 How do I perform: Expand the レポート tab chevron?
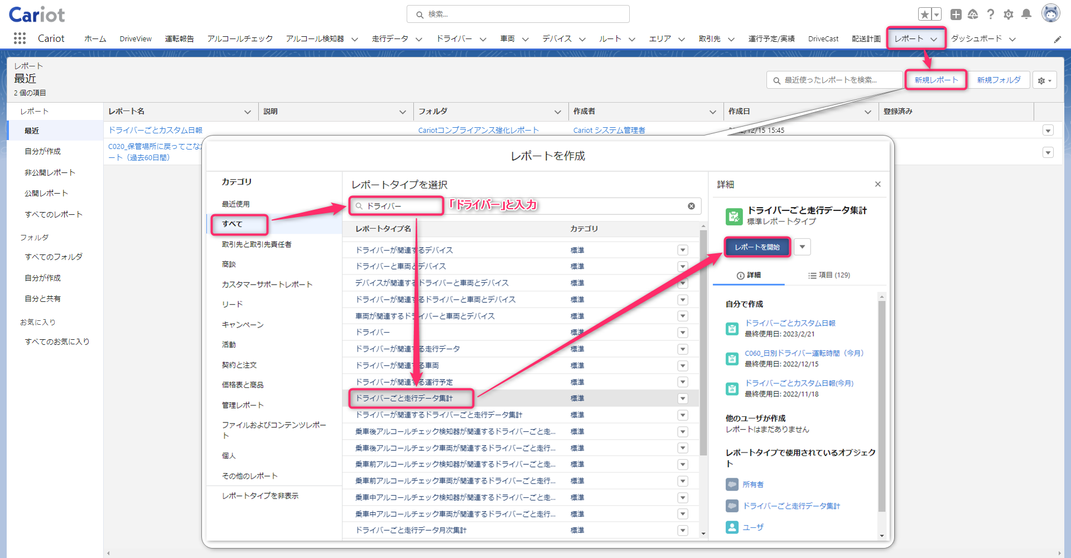click(934, 39)
